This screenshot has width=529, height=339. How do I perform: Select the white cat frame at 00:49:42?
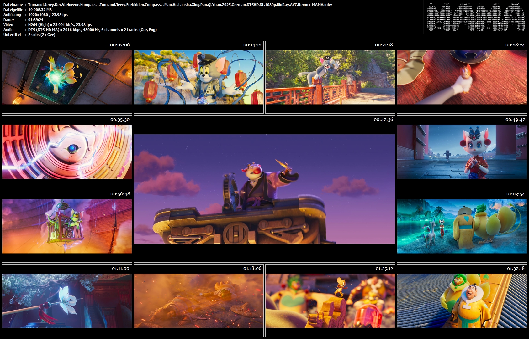[x=462, y=152]
